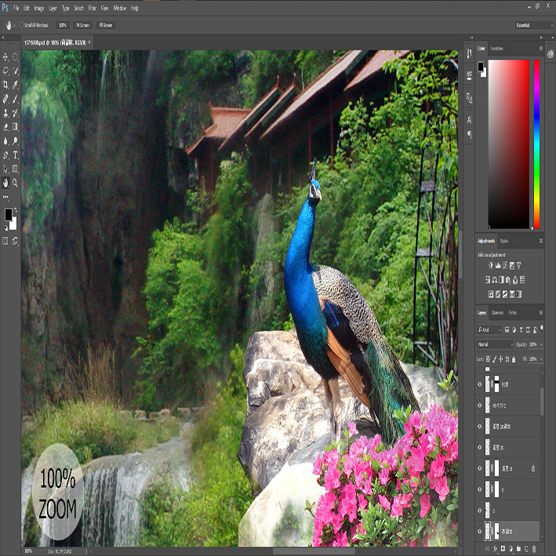
Task: Select the Gradient tool
Action: point(15,127)
